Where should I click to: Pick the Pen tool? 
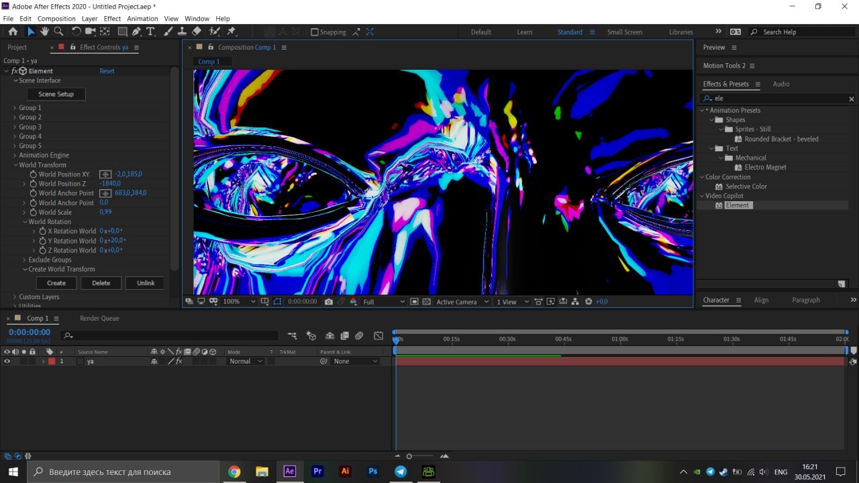coord(137,32)
